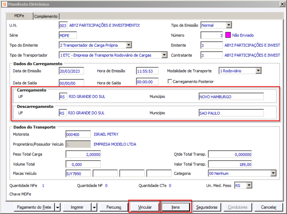This screenshot has height=214, width=287.
Task: Click the Peso Total Carga field
Action: (x=83, y=154)
